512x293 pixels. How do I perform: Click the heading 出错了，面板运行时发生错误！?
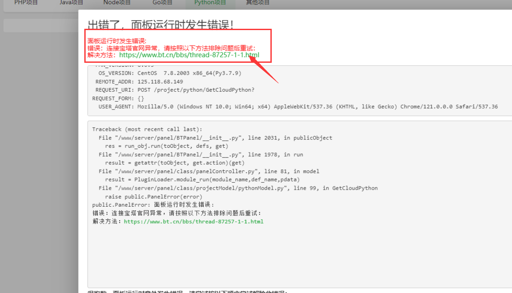pyautogui.click(x=161, y=25)
